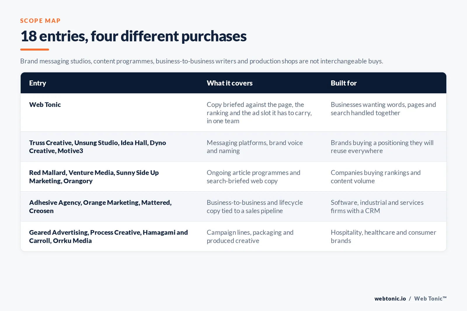467x311 pixels.
Task: Open the webtonic.io link in footer
Action: pyautogui.click(x=390, y=298)
